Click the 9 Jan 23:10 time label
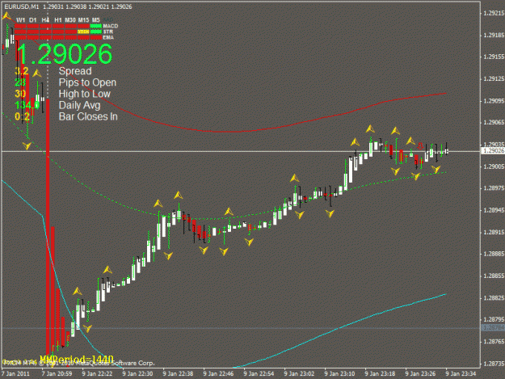This screenshot has width=505, height=379. tap(339, 373)
